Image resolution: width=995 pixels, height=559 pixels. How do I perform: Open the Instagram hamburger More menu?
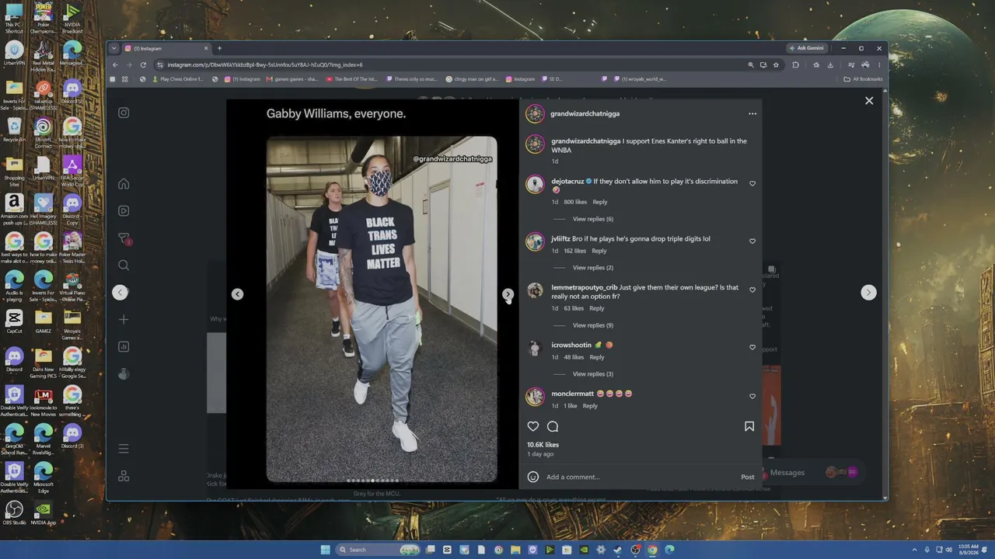(124, 449)
